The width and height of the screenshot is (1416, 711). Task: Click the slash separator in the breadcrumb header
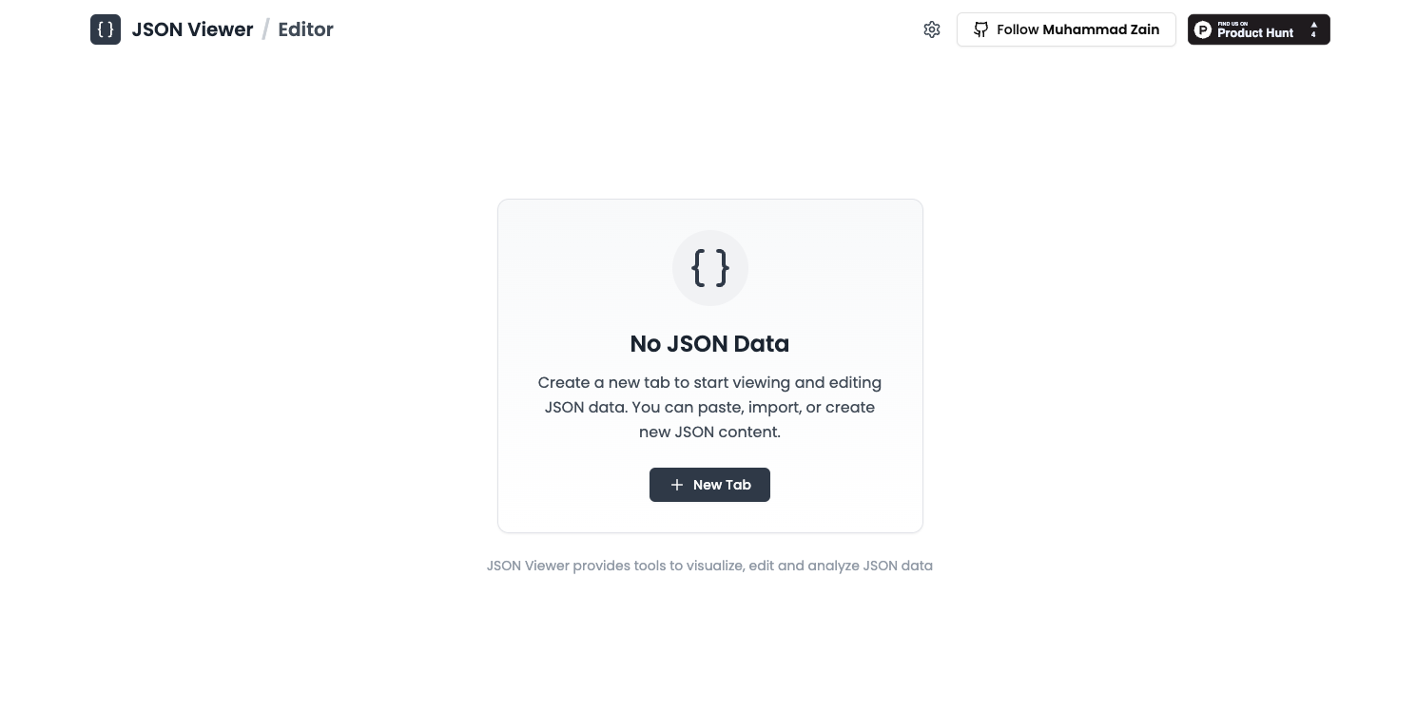[x=265, y=29]
